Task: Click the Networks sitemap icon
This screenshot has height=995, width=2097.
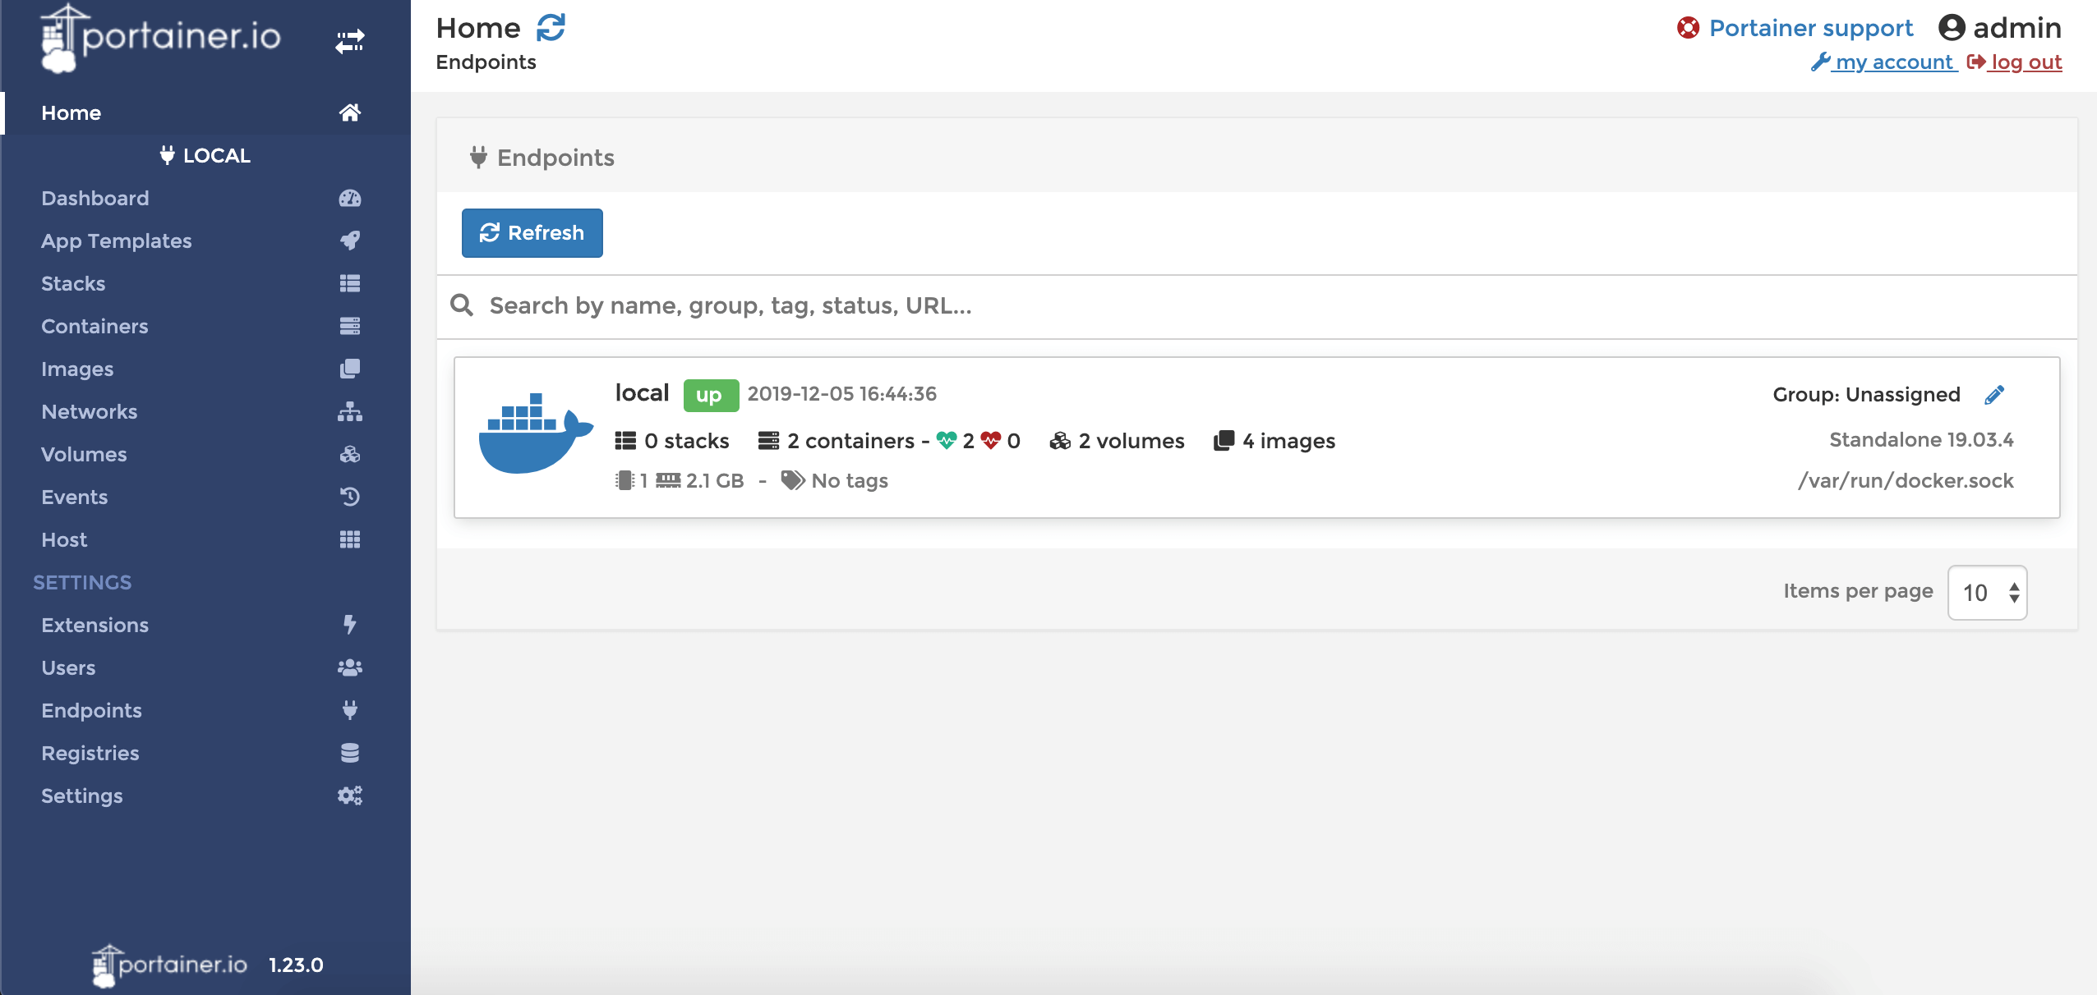Action: coord(349,411)
